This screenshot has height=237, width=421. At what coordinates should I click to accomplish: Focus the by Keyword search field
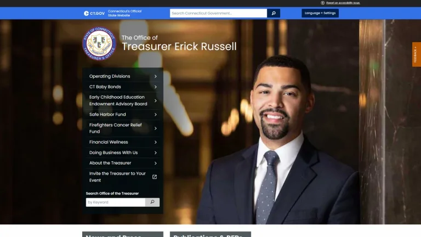tap(116, 202)
